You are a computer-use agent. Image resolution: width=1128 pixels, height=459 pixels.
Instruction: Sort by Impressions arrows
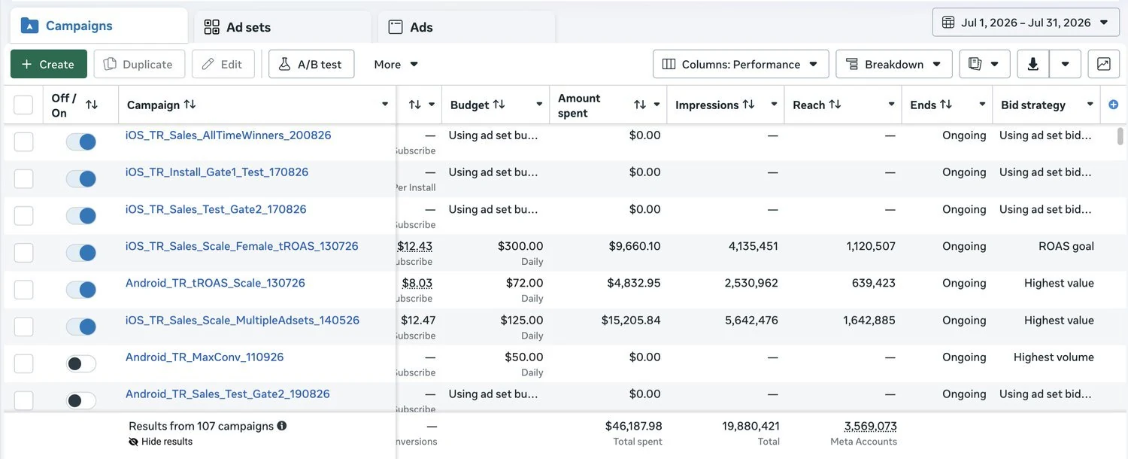point(748,105)
